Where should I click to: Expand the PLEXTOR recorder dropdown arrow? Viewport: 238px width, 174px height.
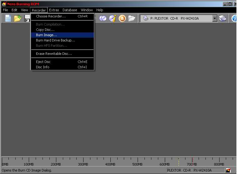click(x=215, y=18)
